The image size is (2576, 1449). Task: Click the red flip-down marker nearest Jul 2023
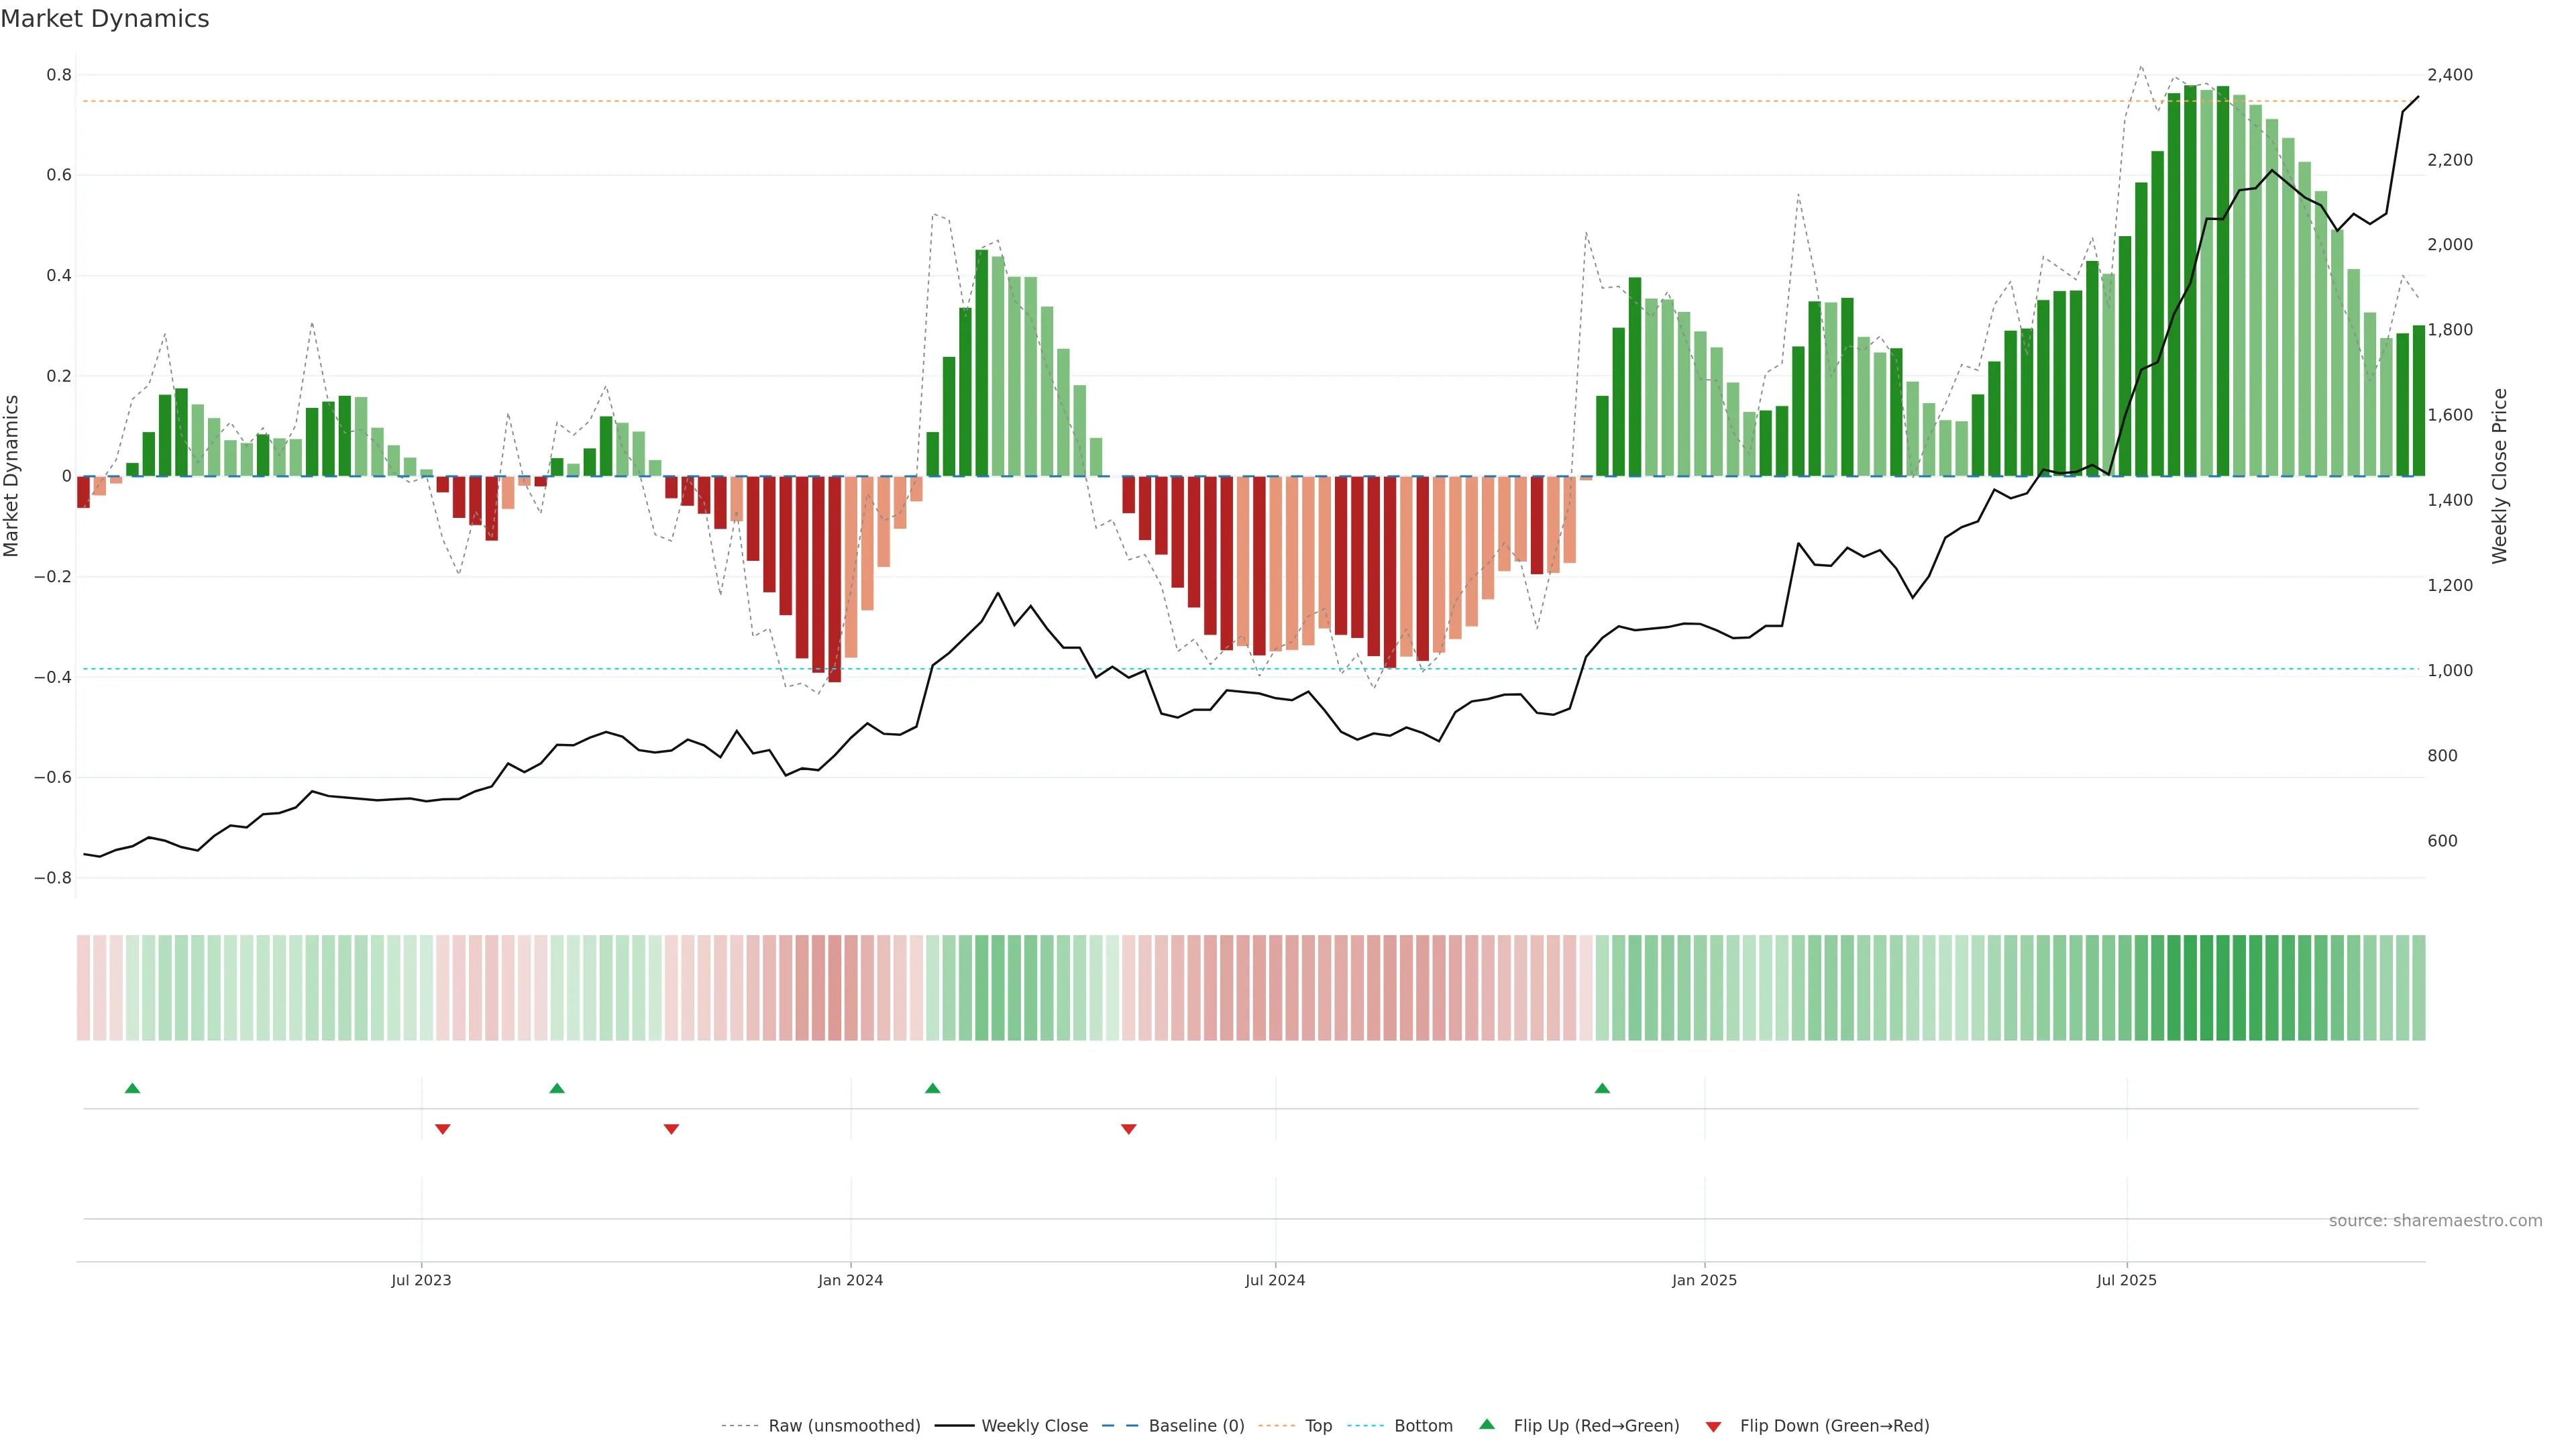443,1129
